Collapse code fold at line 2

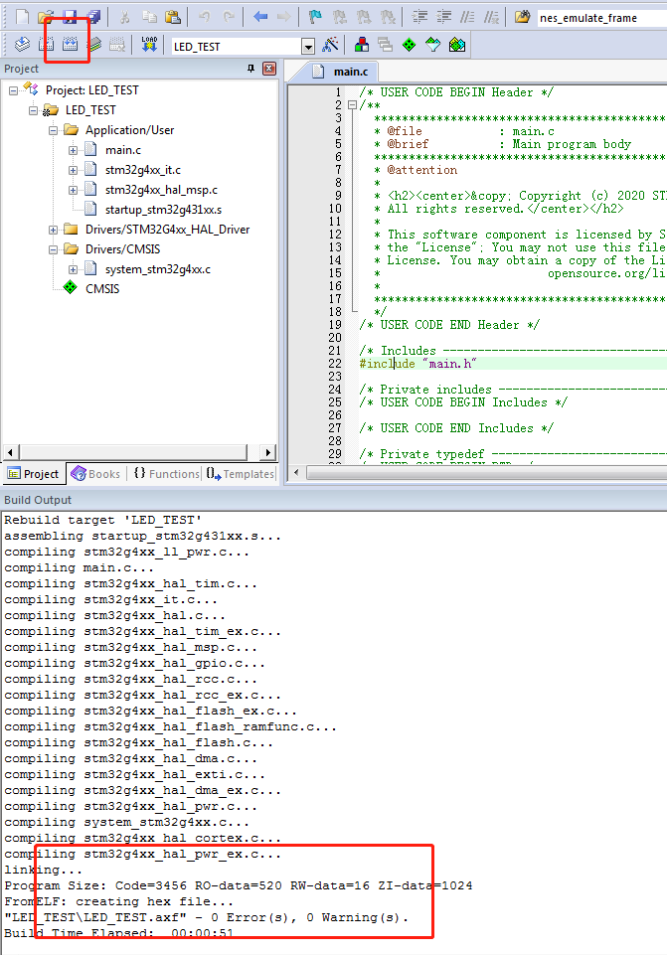coord(350,105)
